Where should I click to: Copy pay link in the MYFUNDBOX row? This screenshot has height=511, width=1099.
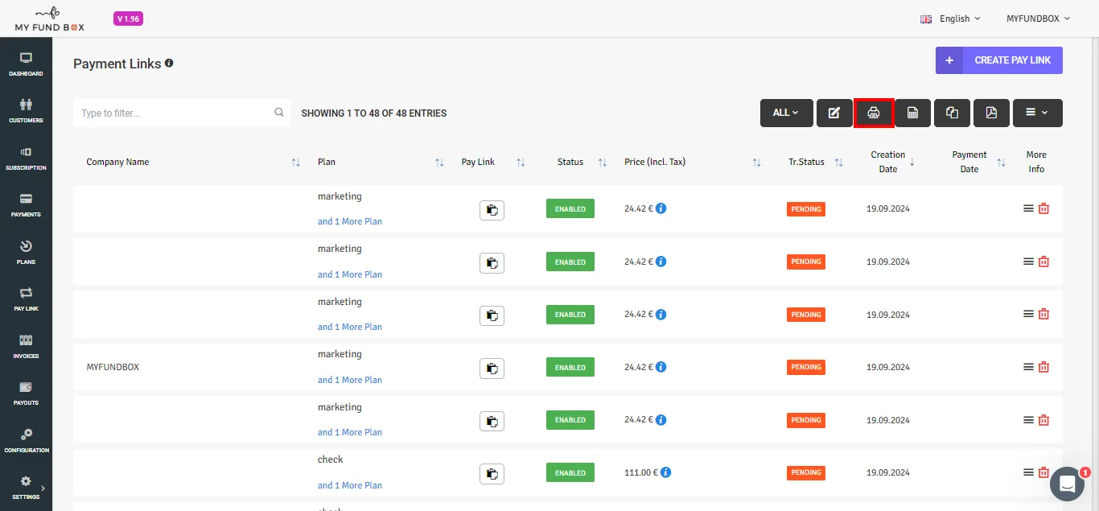pos(492,368)
